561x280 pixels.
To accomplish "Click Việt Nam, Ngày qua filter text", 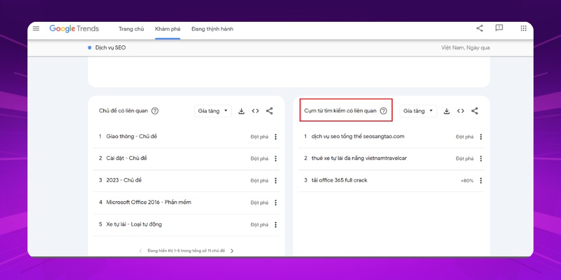I will coord(466,48).
